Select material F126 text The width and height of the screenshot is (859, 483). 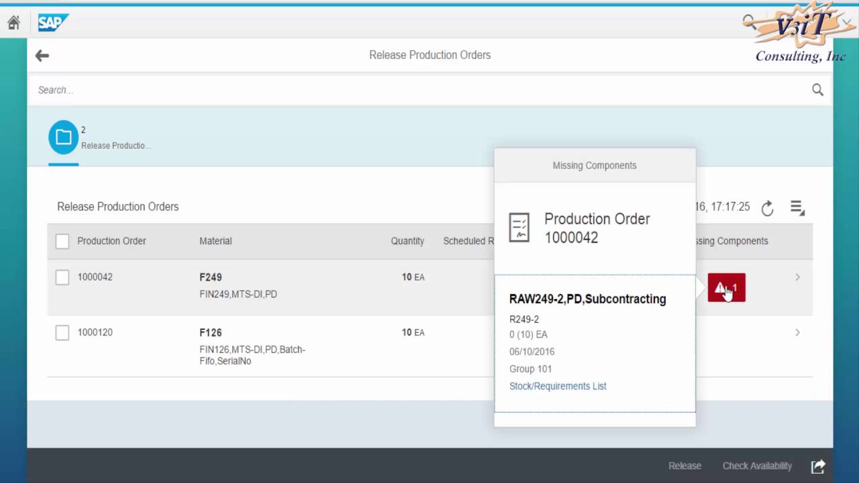click(x=211, y=333)
